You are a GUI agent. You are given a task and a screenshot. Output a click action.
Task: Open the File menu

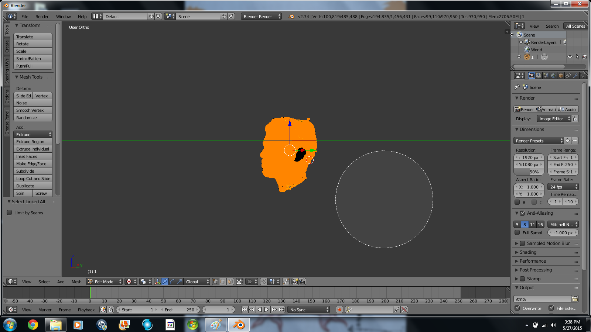(x=25, y=16)
